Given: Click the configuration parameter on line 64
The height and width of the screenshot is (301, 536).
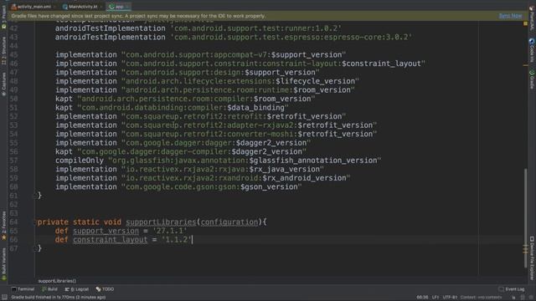Looking at the screenshot, I should [x=229, y=222].
